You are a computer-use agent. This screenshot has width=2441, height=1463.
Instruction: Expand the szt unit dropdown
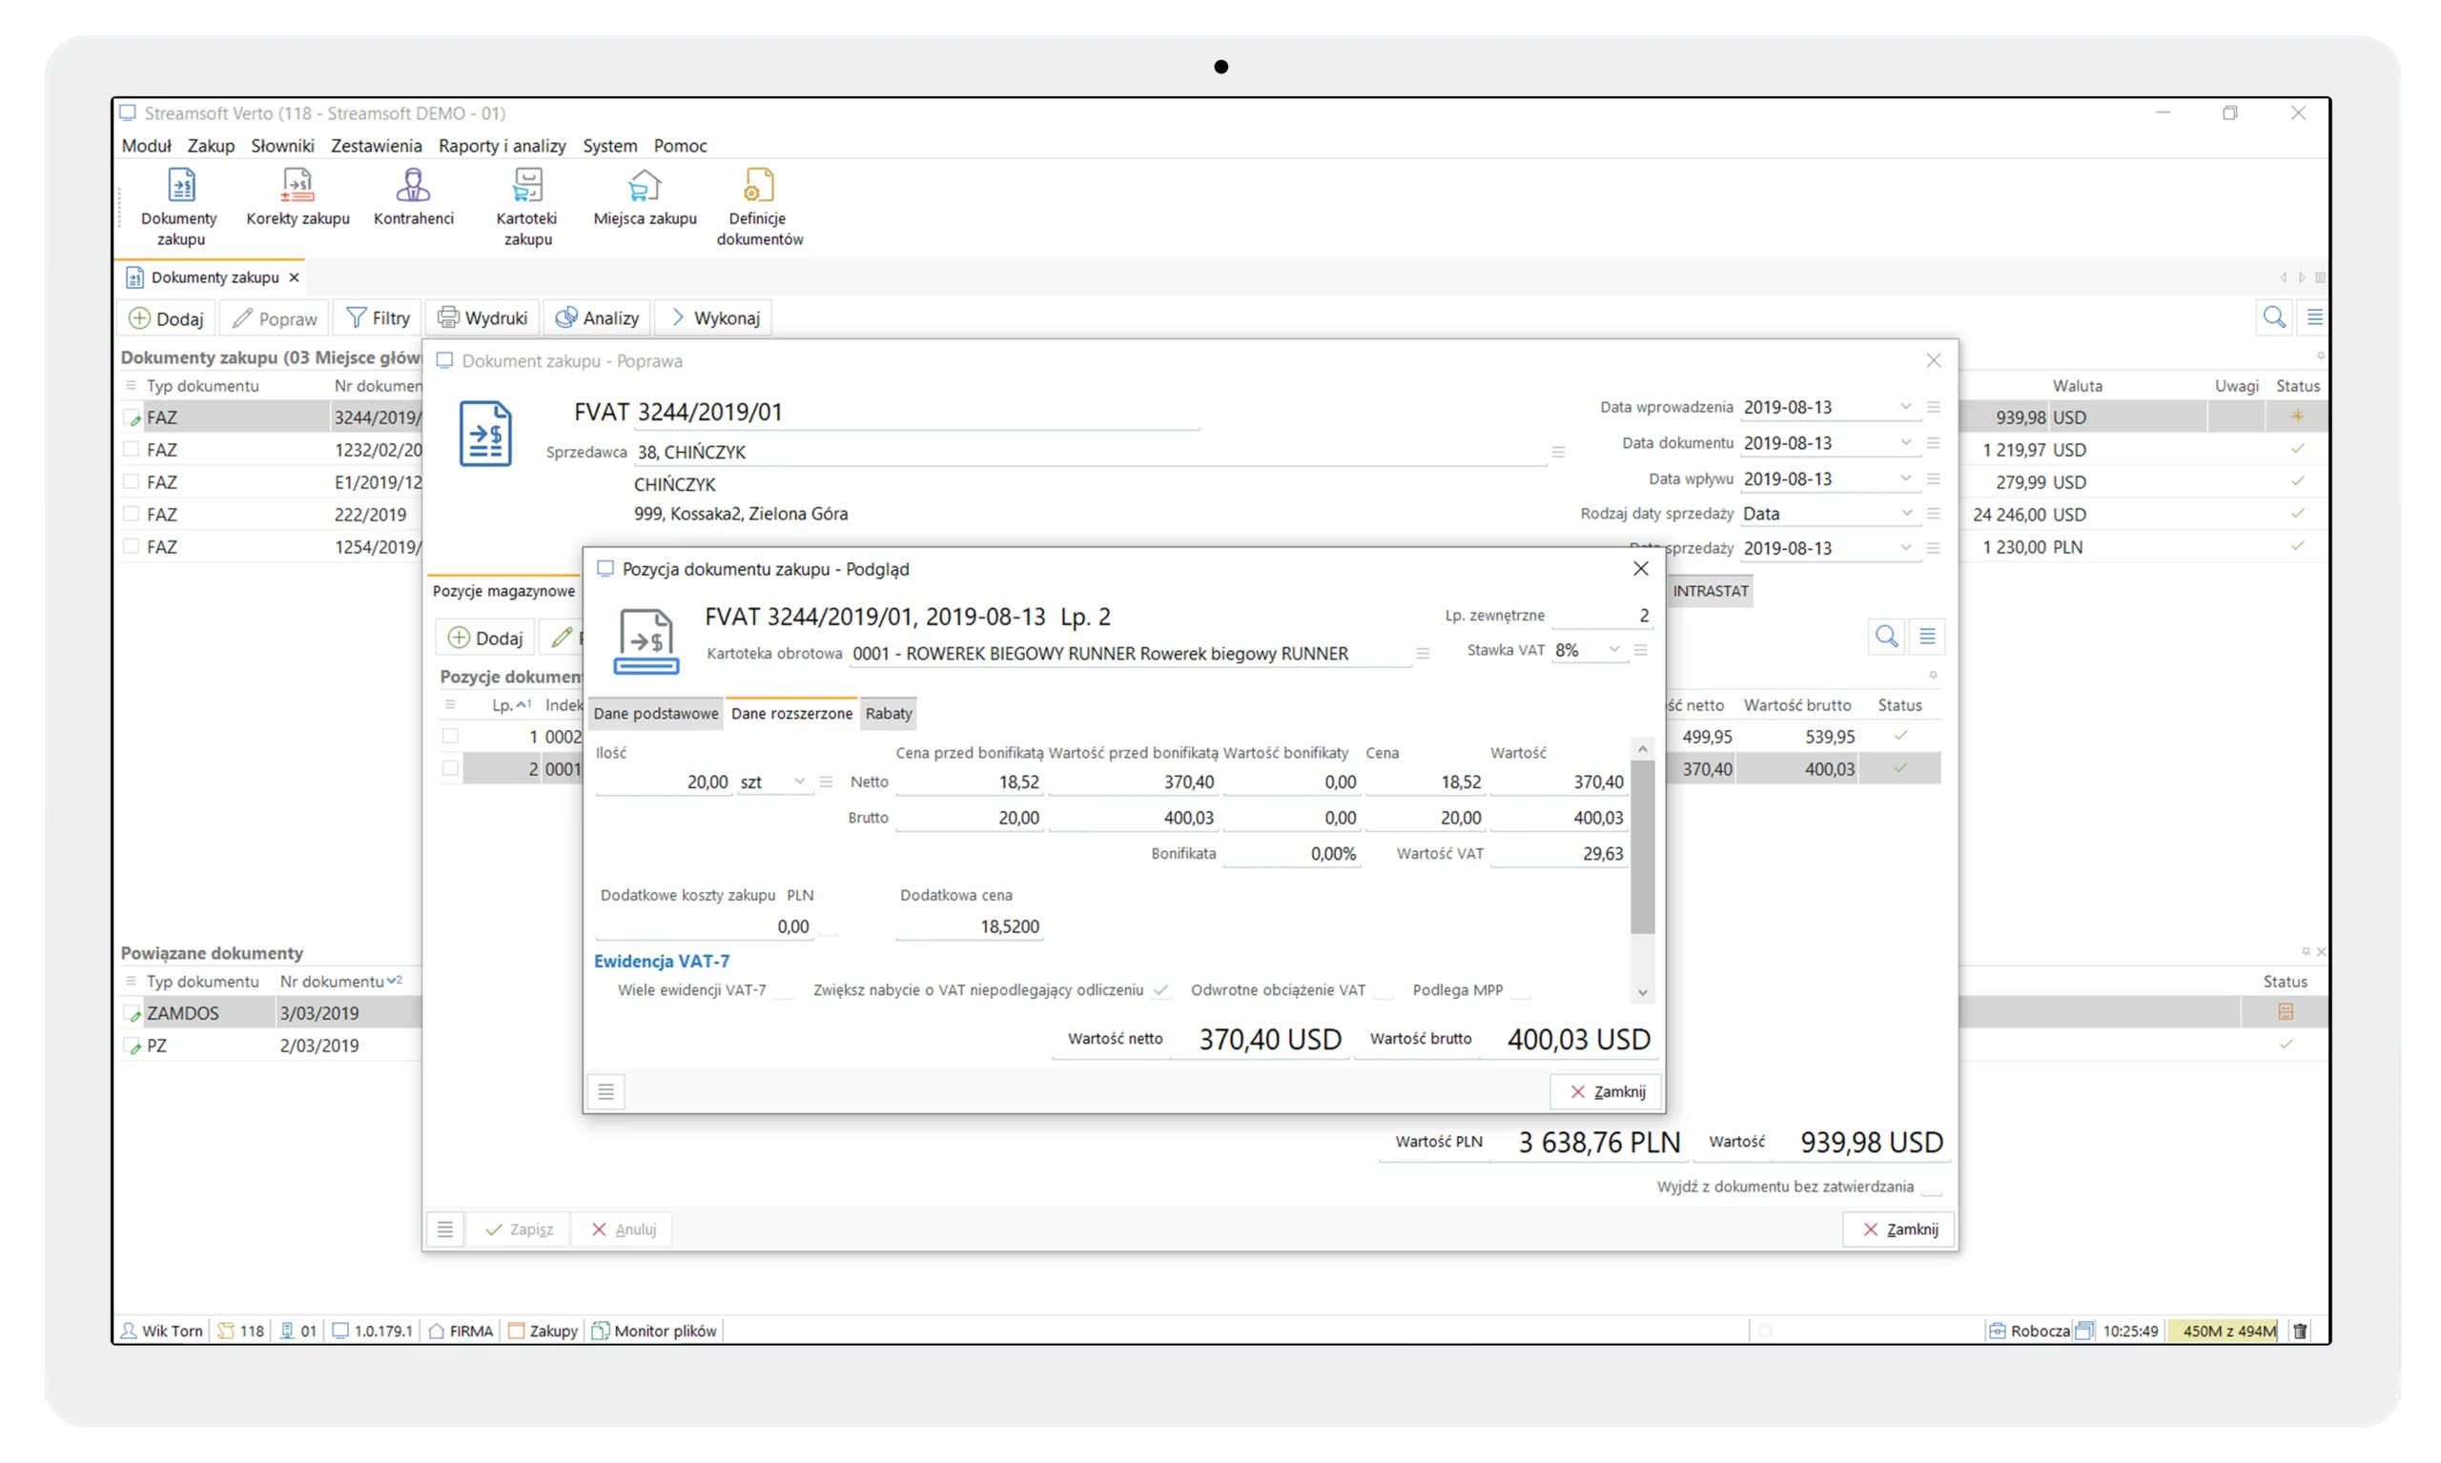tap(799, 782)
